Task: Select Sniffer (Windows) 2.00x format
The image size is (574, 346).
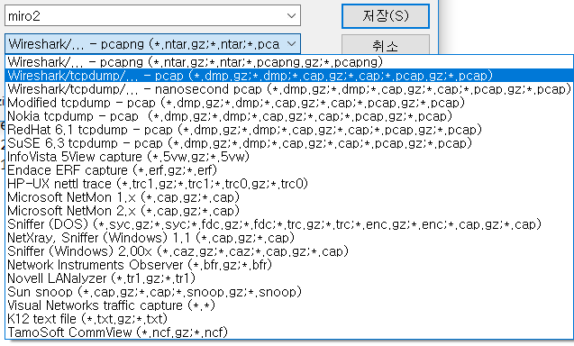Action: [x=289, y=251]
